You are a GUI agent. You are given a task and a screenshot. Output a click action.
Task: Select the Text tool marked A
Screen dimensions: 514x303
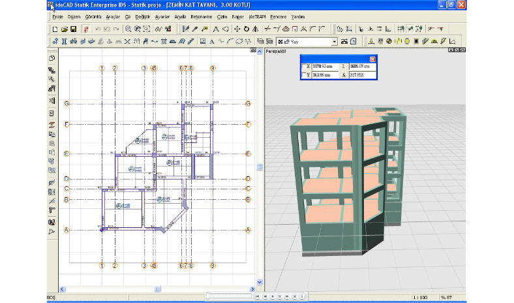213,41
